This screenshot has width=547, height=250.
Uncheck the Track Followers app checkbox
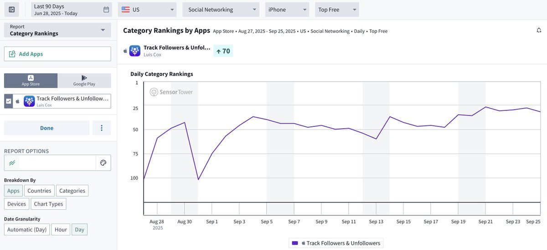[8, 101]
